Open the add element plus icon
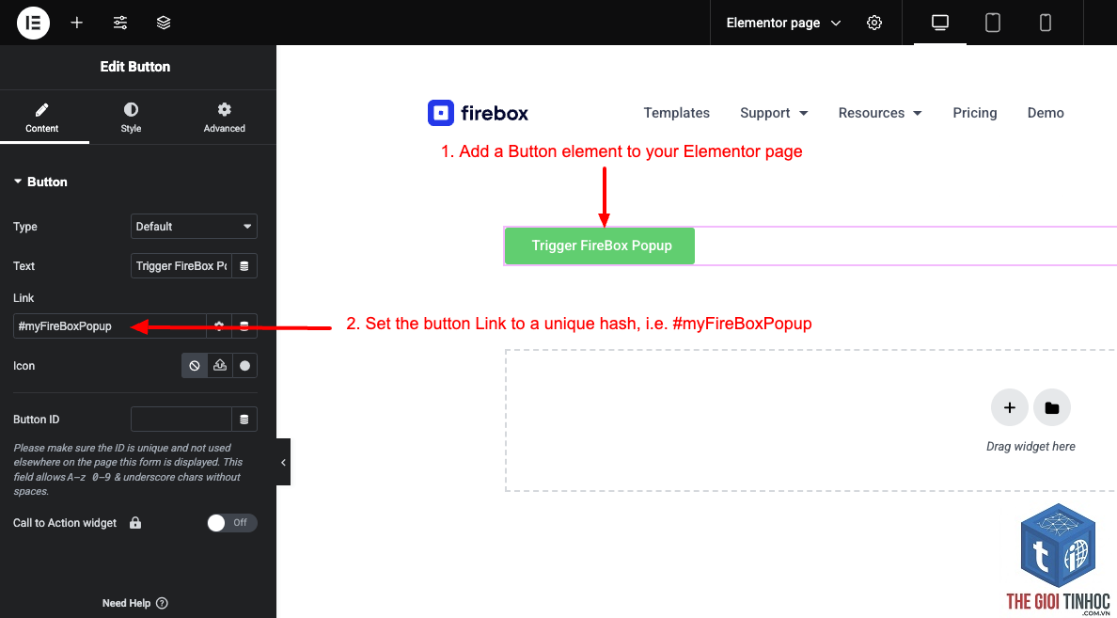Image resolution: width=1117 pixels, height=618 pixels. pyautogui.click(x=77, y=23)
